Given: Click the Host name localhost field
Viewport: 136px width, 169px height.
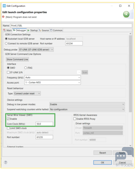Looking at the screenshot, I should click(x=74, y=39).
